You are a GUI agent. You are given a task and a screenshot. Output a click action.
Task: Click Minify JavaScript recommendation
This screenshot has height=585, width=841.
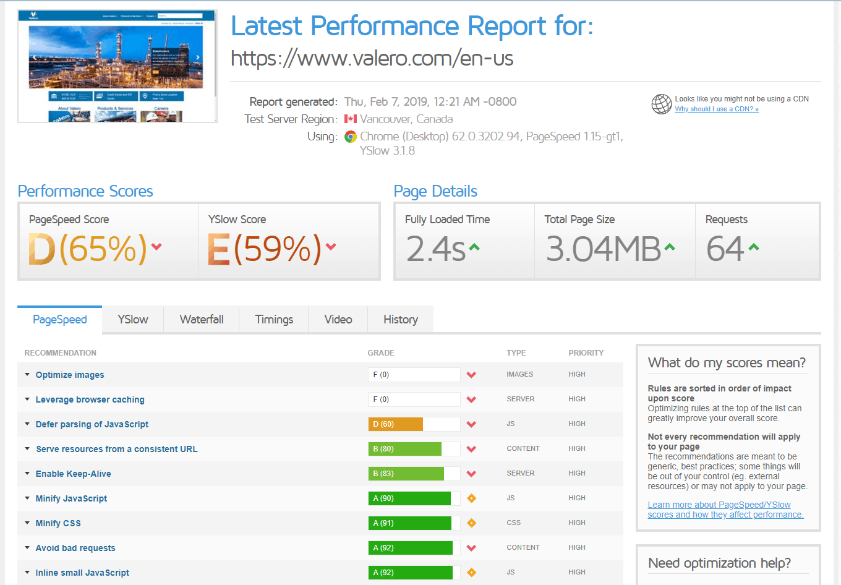(72, 498)
